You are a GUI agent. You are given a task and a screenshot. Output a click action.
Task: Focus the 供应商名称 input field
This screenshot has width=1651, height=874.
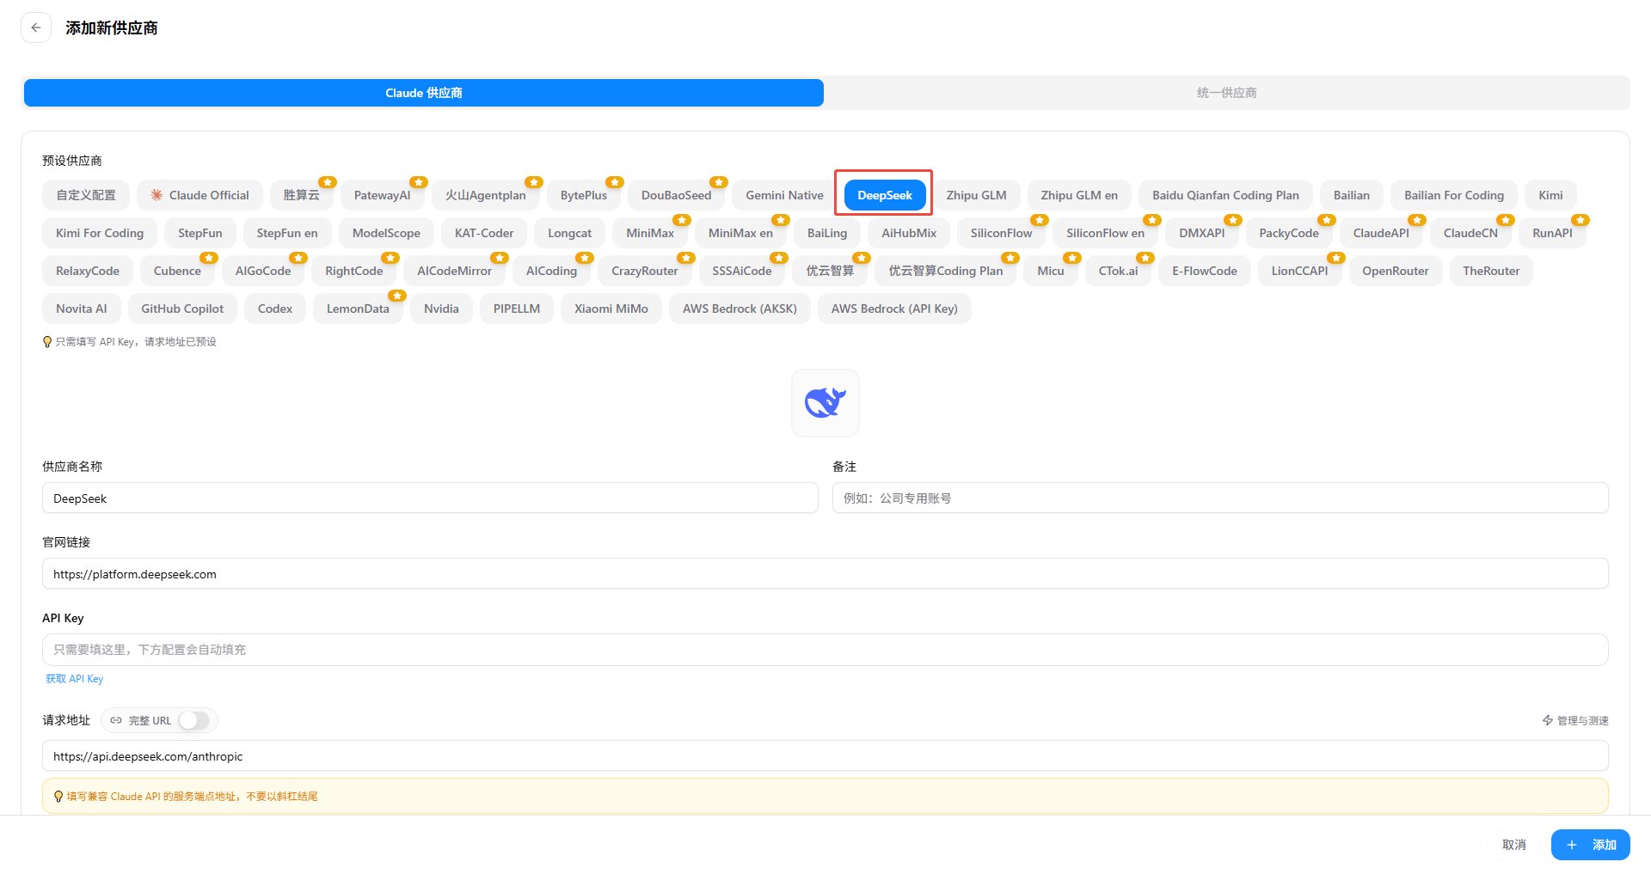pos(430,498)
